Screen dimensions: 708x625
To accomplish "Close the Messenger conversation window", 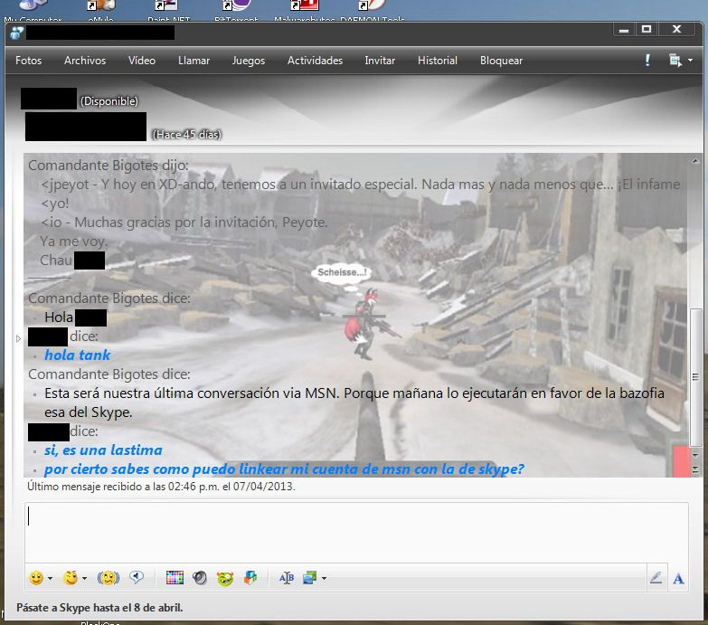I will point(676,30).
